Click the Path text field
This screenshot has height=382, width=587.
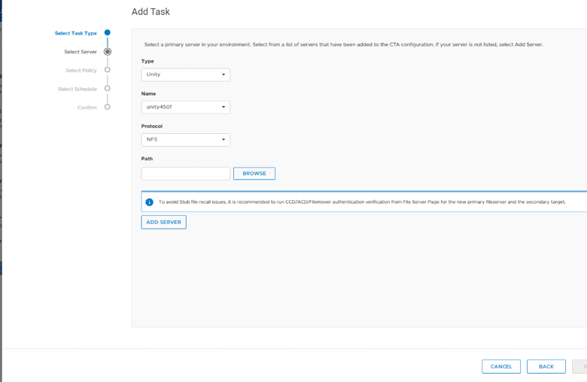[186, 174]
